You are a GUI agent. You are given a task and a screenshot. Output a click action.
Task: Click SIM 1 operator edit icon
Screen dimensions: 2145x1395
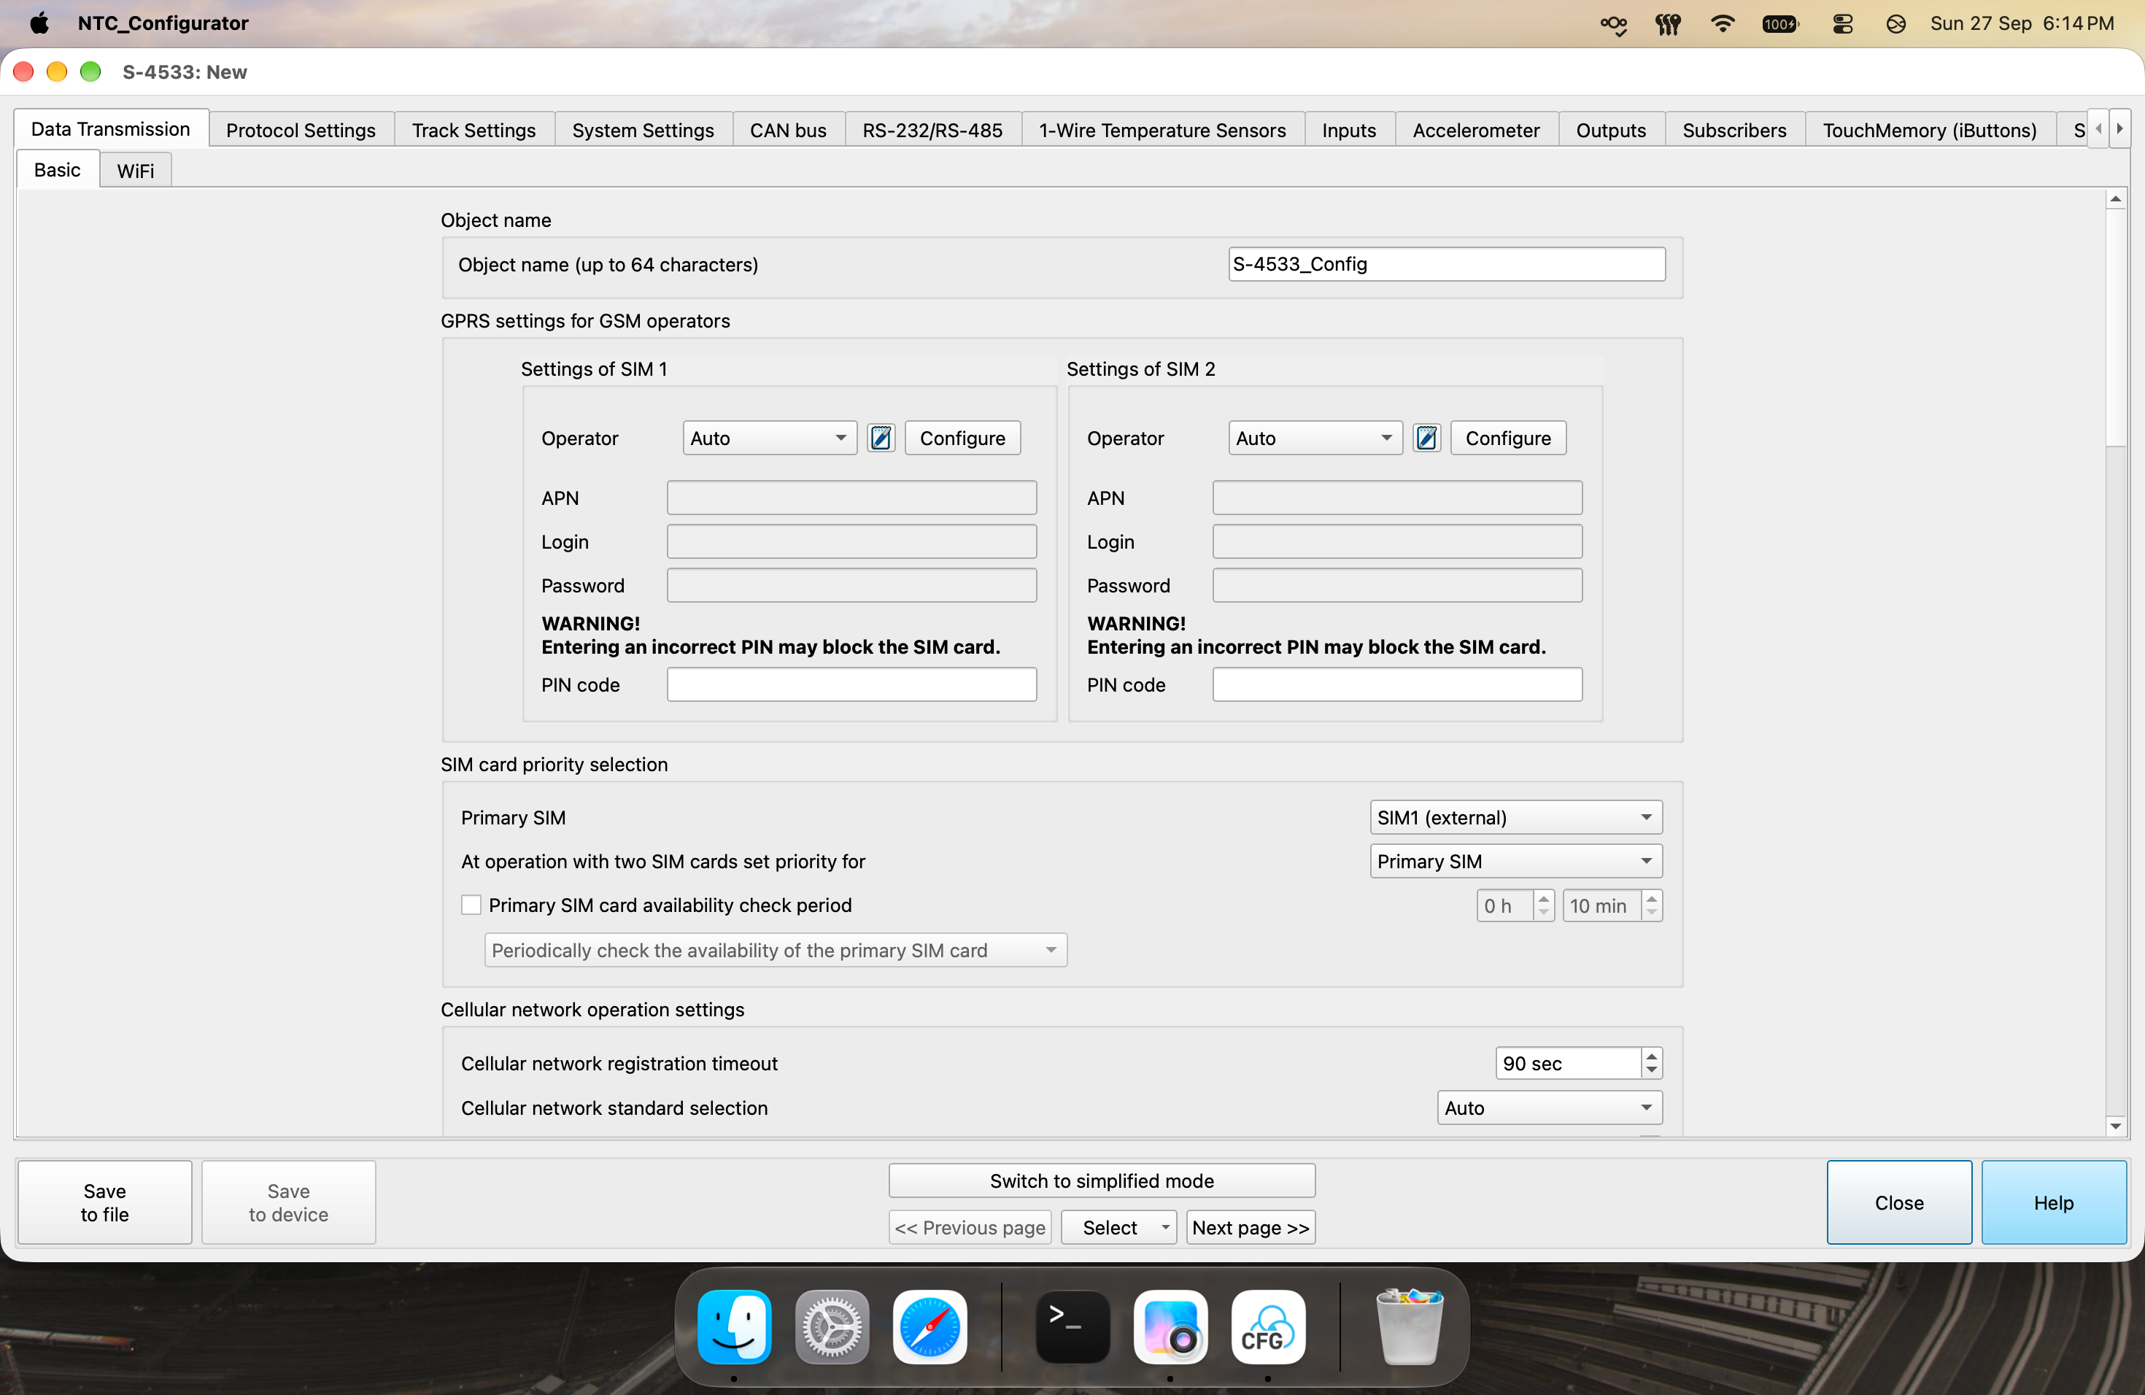[x=881, y=438]
